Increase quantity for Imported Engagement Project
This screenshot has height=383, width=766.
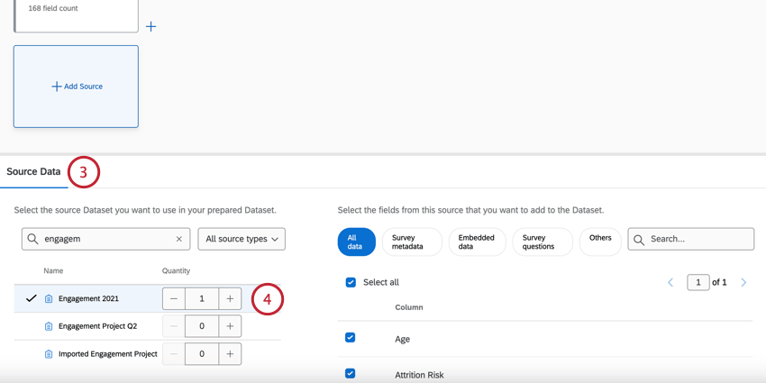tap(230, 353)
